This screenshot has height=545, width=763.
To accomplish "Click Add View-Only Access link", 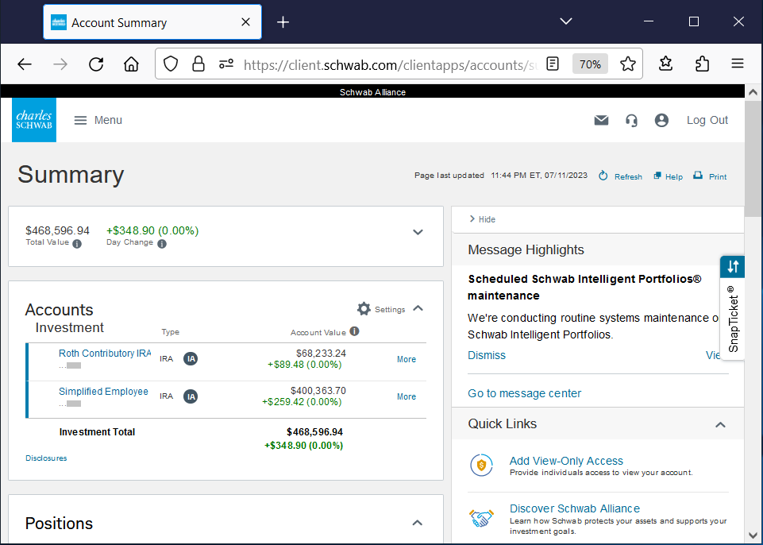I will (x=566, y=461).
